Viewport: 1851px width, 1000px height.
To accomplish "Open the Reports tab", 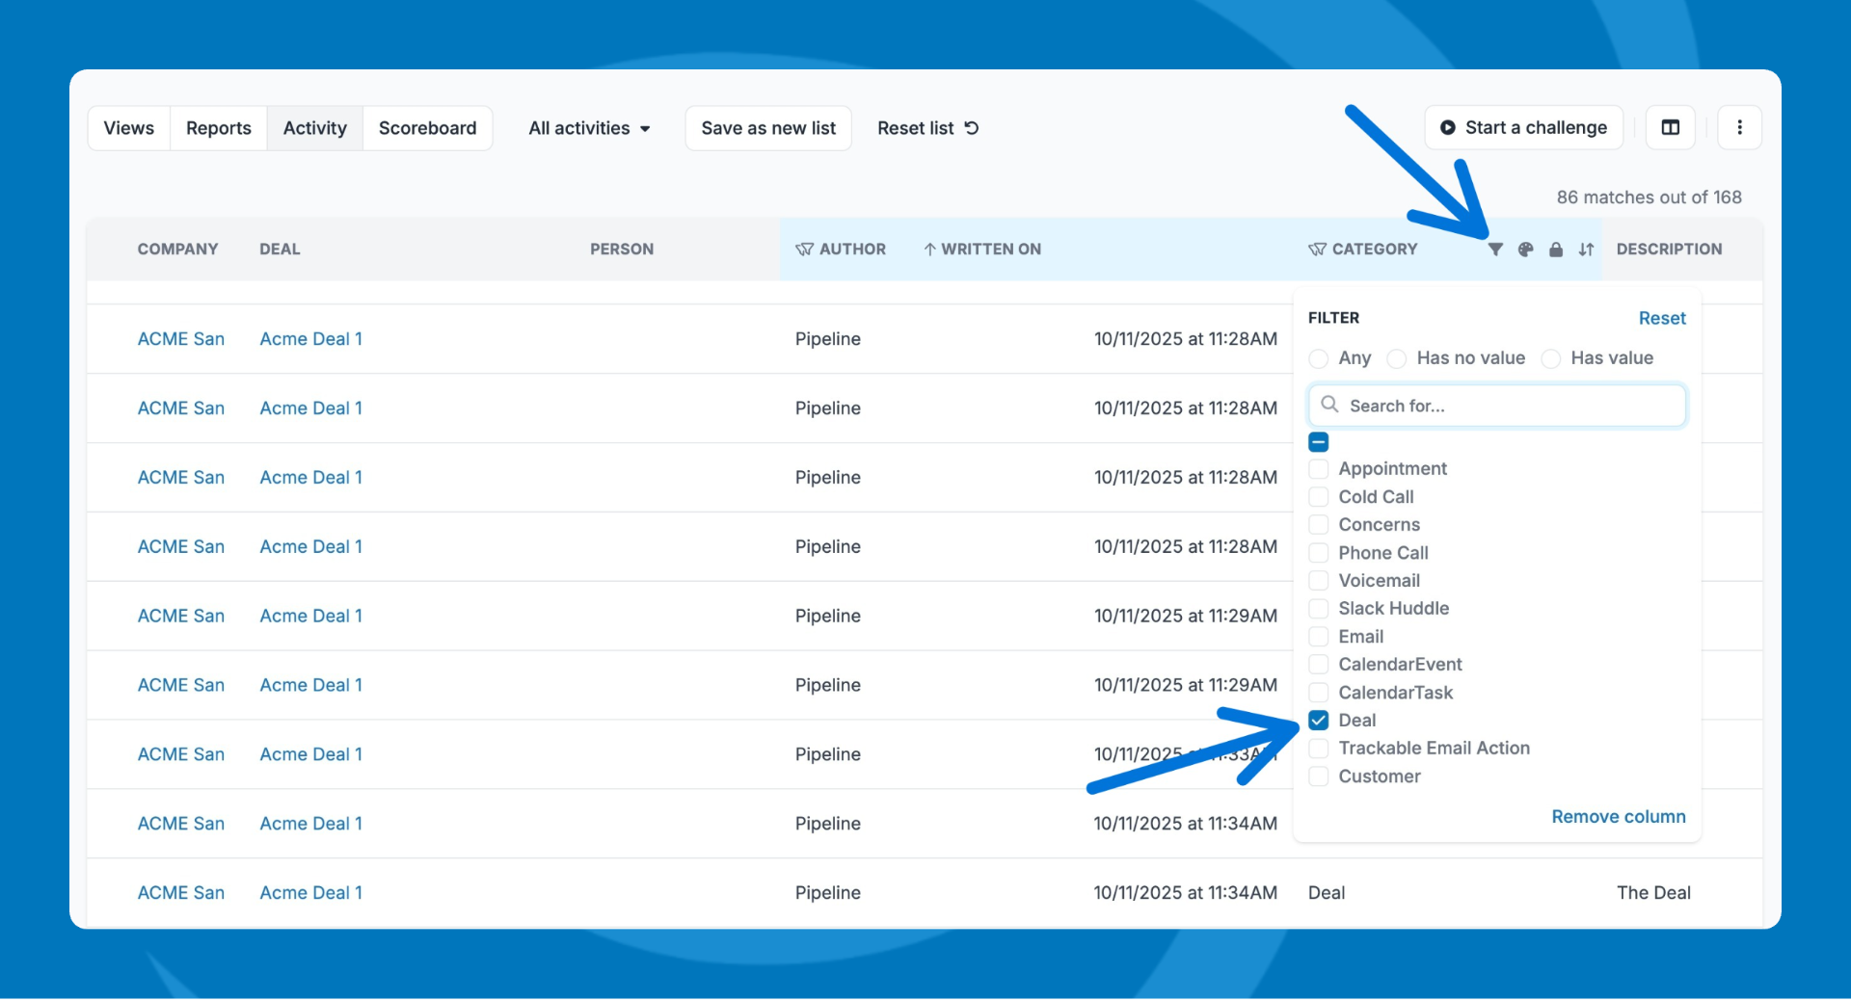I will [218, 128].
